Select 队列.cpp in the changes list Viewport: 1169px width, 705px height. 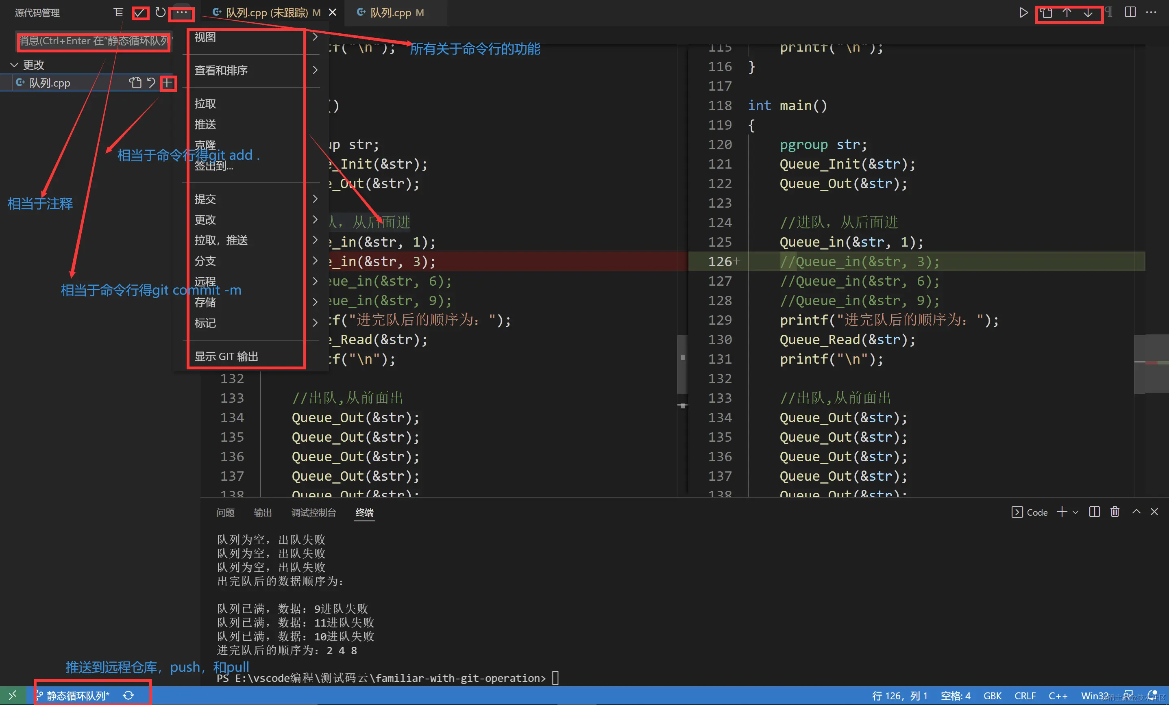click(x=50, y=83)
